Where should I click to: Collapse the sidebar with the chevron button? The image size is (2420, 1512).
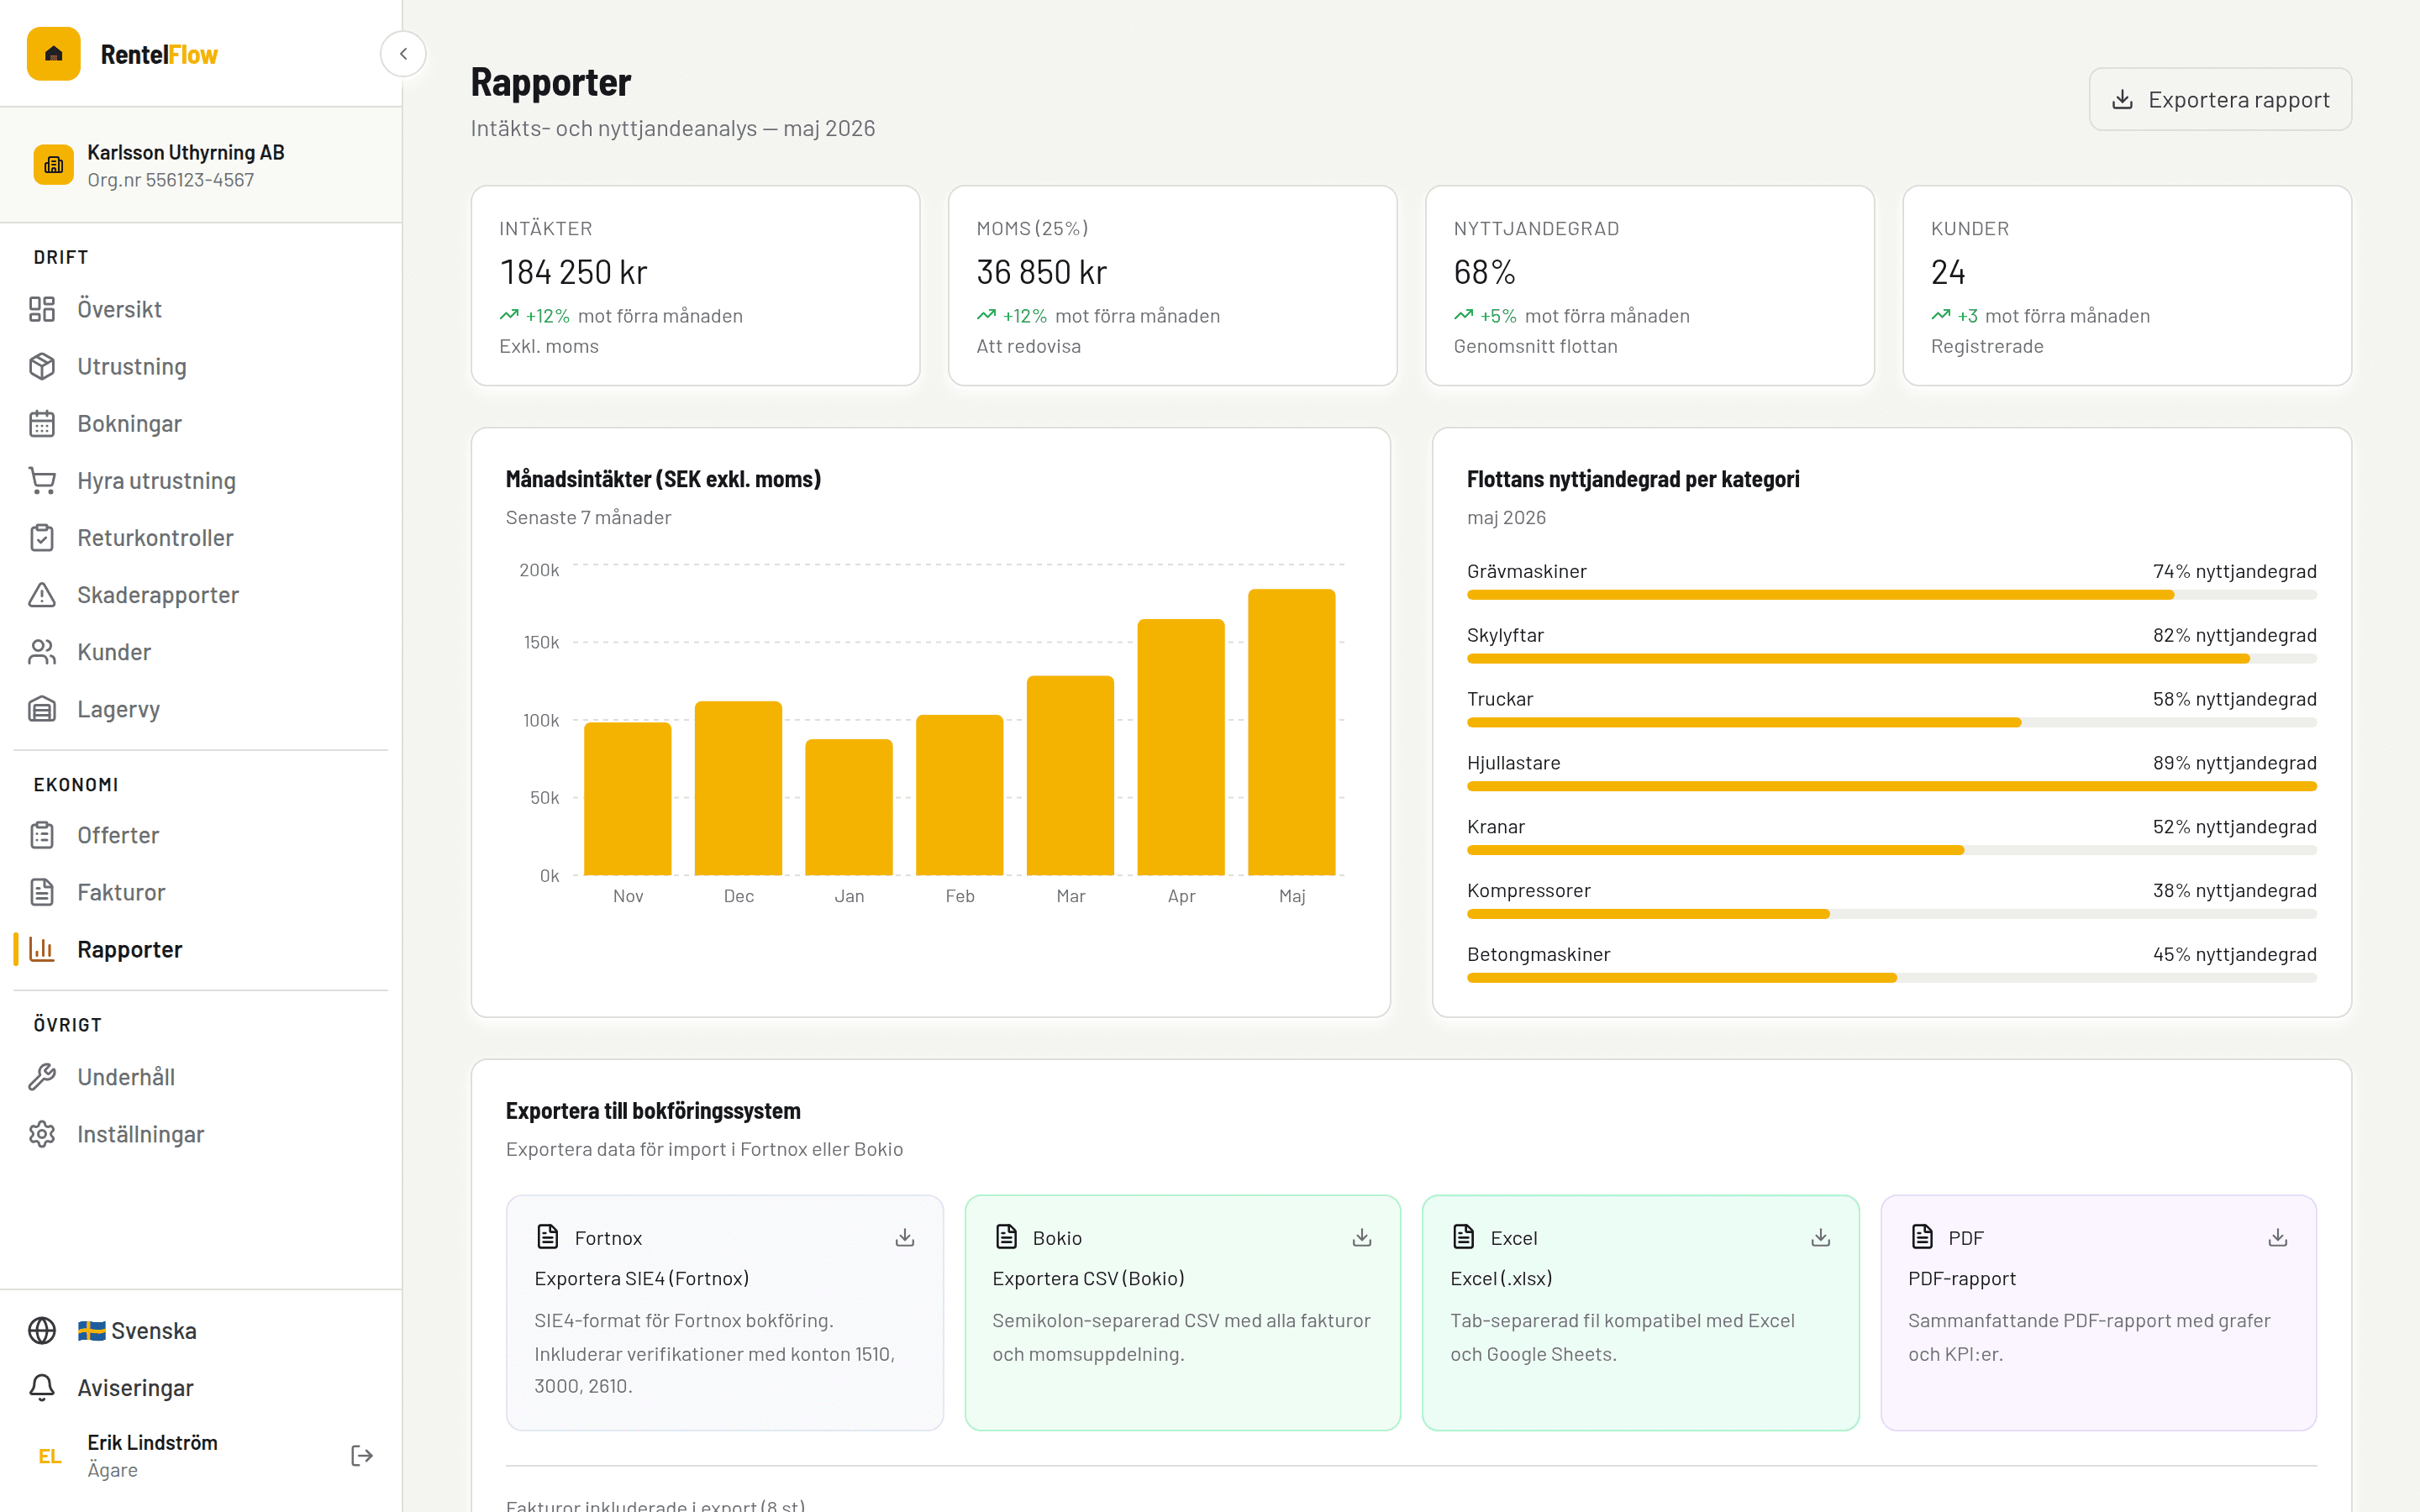(x=403, y=54)
